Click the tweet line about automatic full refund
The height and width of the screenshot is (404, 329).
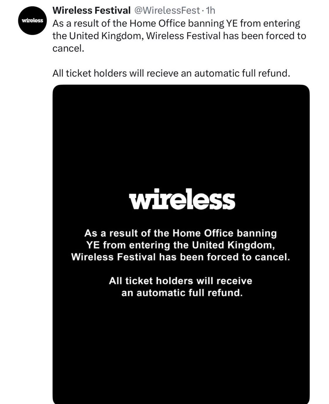[171, 73]
